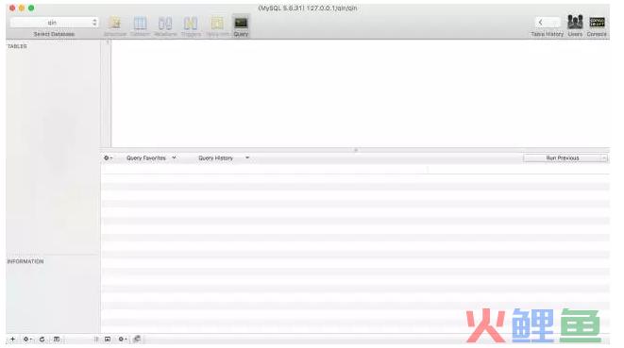The height and width of the screenshot is (348, 624).
Task: Click the Run Previous button
Action: 562,158
